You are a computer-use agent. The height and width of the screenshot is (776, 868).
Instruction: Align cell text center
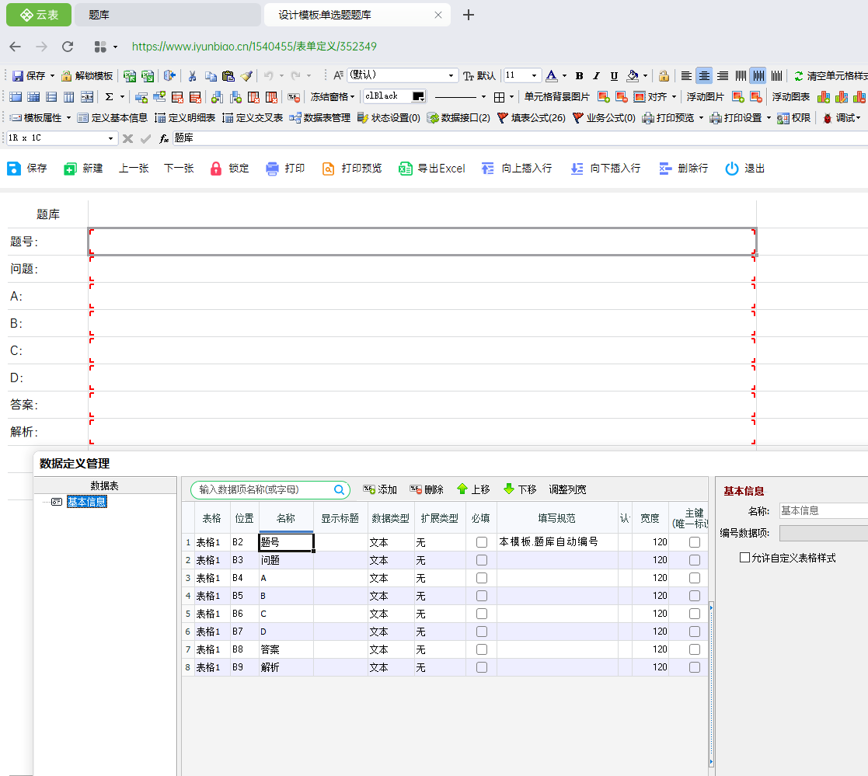point(704,76)
